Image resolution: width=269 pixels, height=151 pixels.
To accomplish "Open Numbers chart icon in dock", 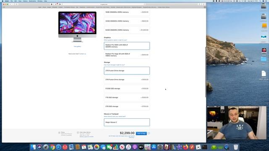I will pyautogui.click(x=116, y=147).
